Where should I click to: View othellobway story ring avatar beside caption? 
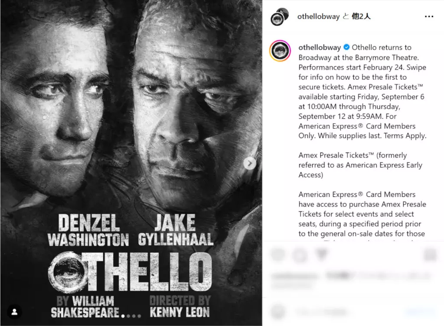point(280,51)
